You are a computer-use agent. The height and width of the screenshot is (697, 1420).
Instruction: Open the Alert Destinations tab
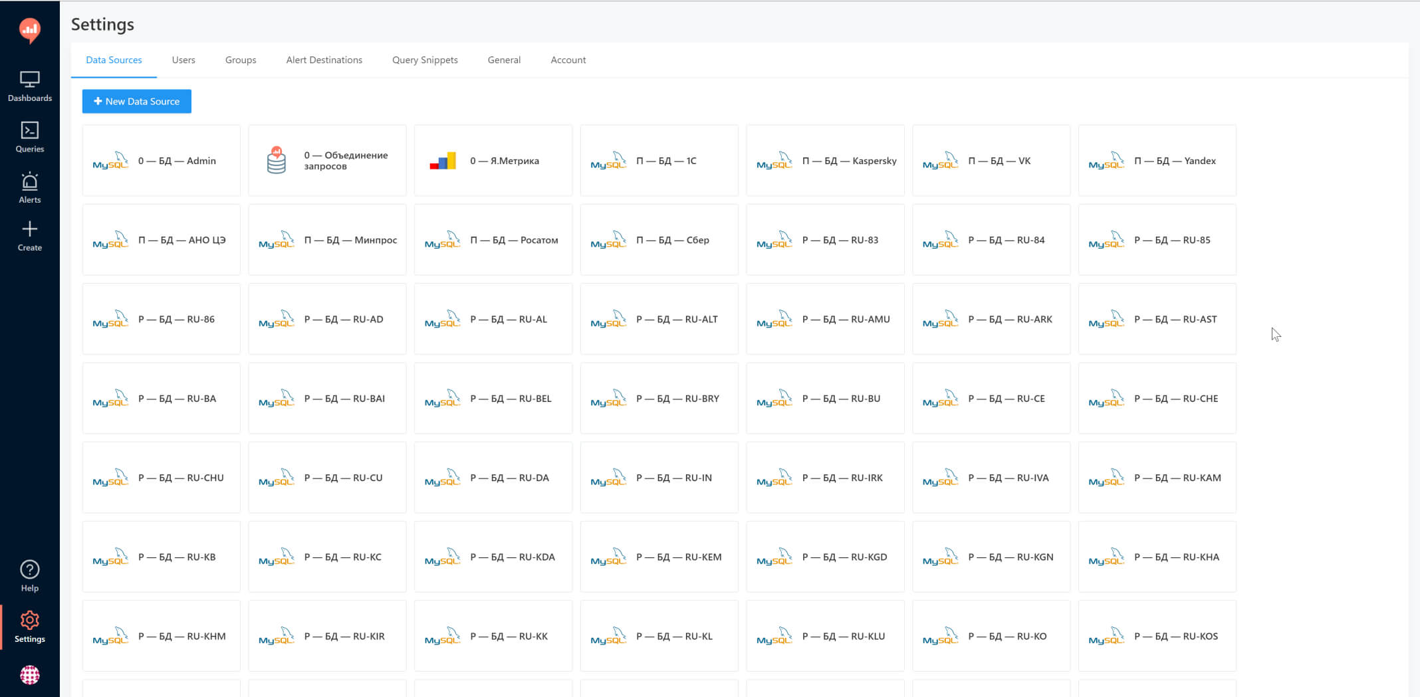tap(324, 60)
